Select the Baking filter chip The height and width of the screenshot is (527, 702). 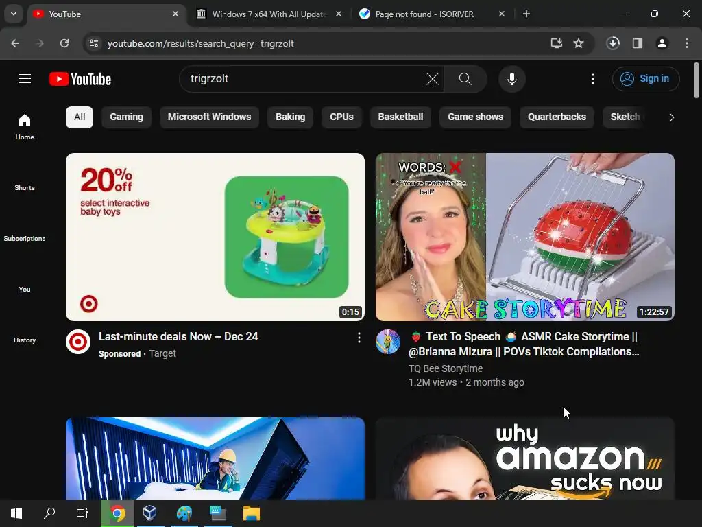point(290,117)
